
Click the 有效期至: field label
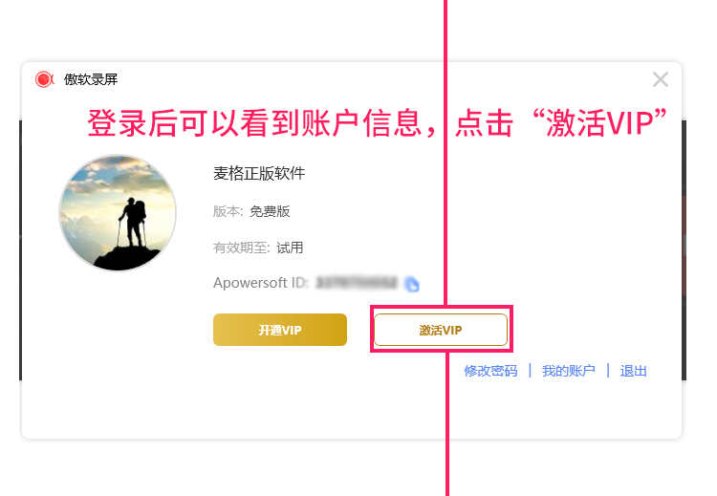coord(242,248)
